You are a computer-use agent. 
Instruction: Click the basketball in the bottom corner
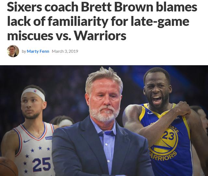pyautogui.click(x=8, y=167)
